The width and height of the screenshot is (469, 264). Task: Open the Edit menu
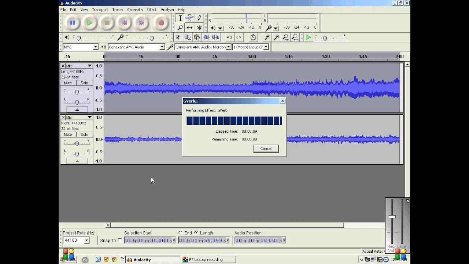(x=73, y=10)
